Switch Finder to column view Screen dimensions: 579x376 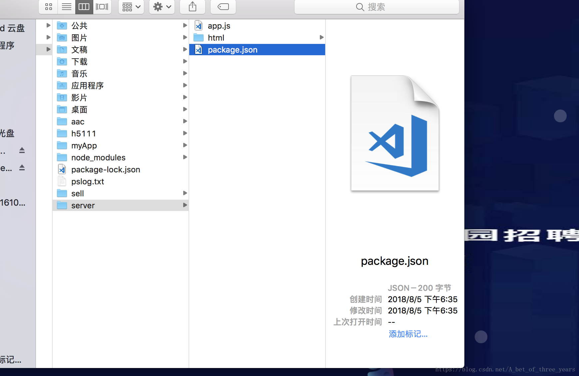[84, 7]
